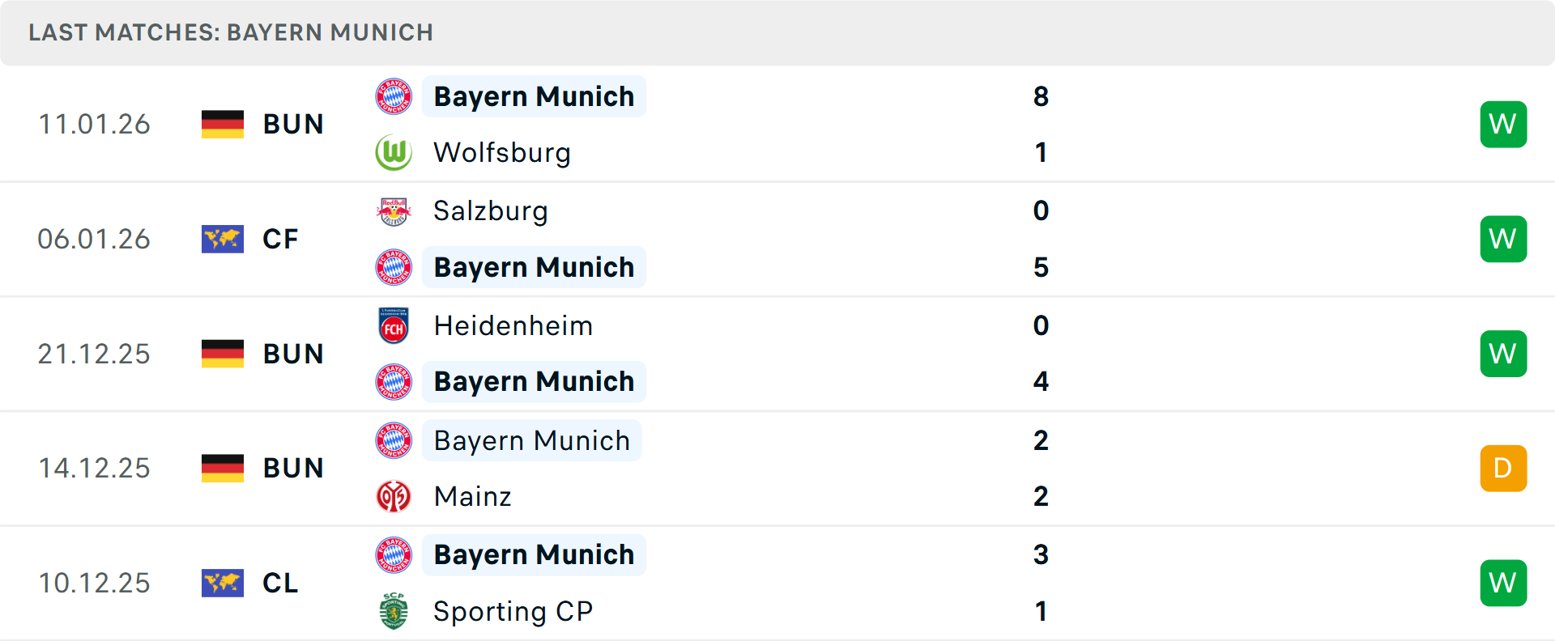The image size is (1555, 641).
Task: Click the Heidenheim FCH crest icon
Action: pyautogui.click(x=394, y=325)
